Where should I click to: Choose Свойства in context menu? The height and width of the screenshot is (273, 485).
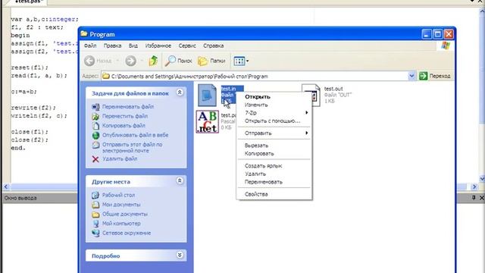pyautogui.click(x=274, y=194)
